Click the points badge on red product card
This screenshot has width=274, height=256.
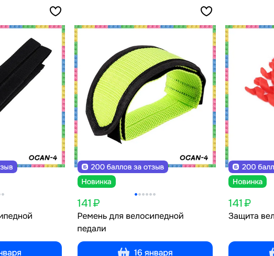pos(251,167)
